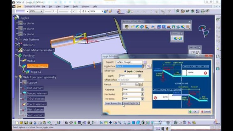Viewport: 233px width, 131px height.
Task: Confirm the joggle with OK
Action: 193,111
